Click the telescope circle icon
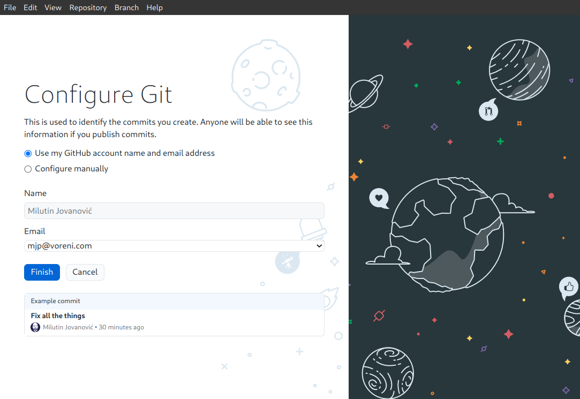The width and height of the screenshot is (580, 399). click(x=287, y=261)
